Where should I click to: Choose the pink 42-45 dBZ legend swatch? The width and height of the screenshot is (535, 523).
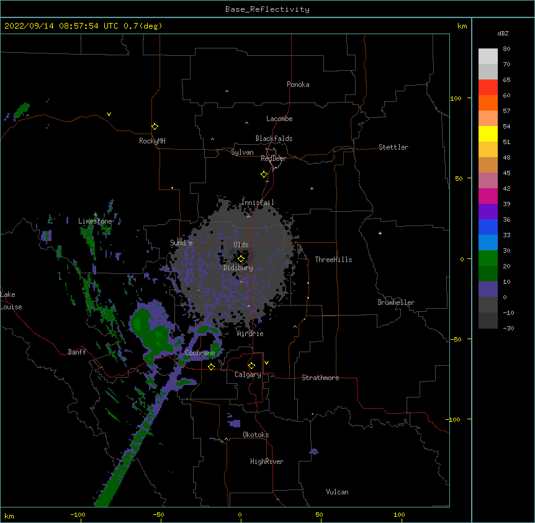point(488,181)
